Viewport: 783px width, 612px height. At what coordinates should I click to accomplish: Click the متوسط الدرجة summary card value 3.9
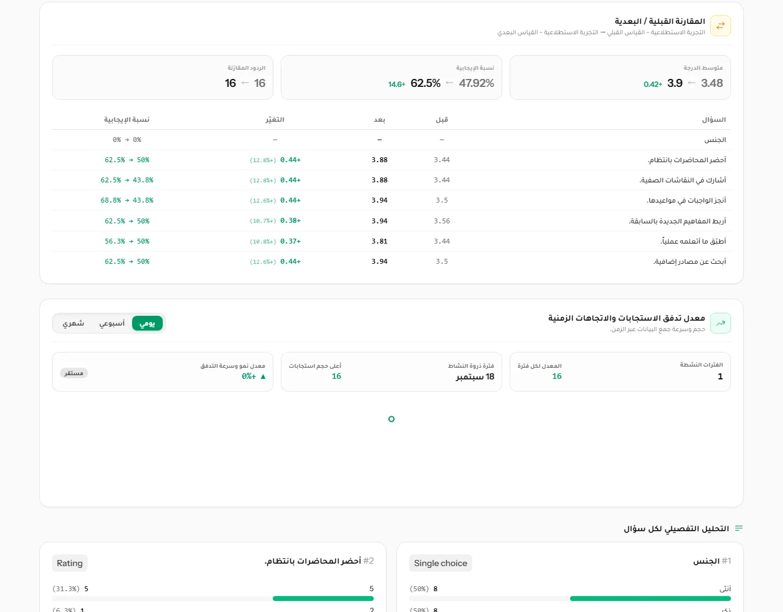675,83
